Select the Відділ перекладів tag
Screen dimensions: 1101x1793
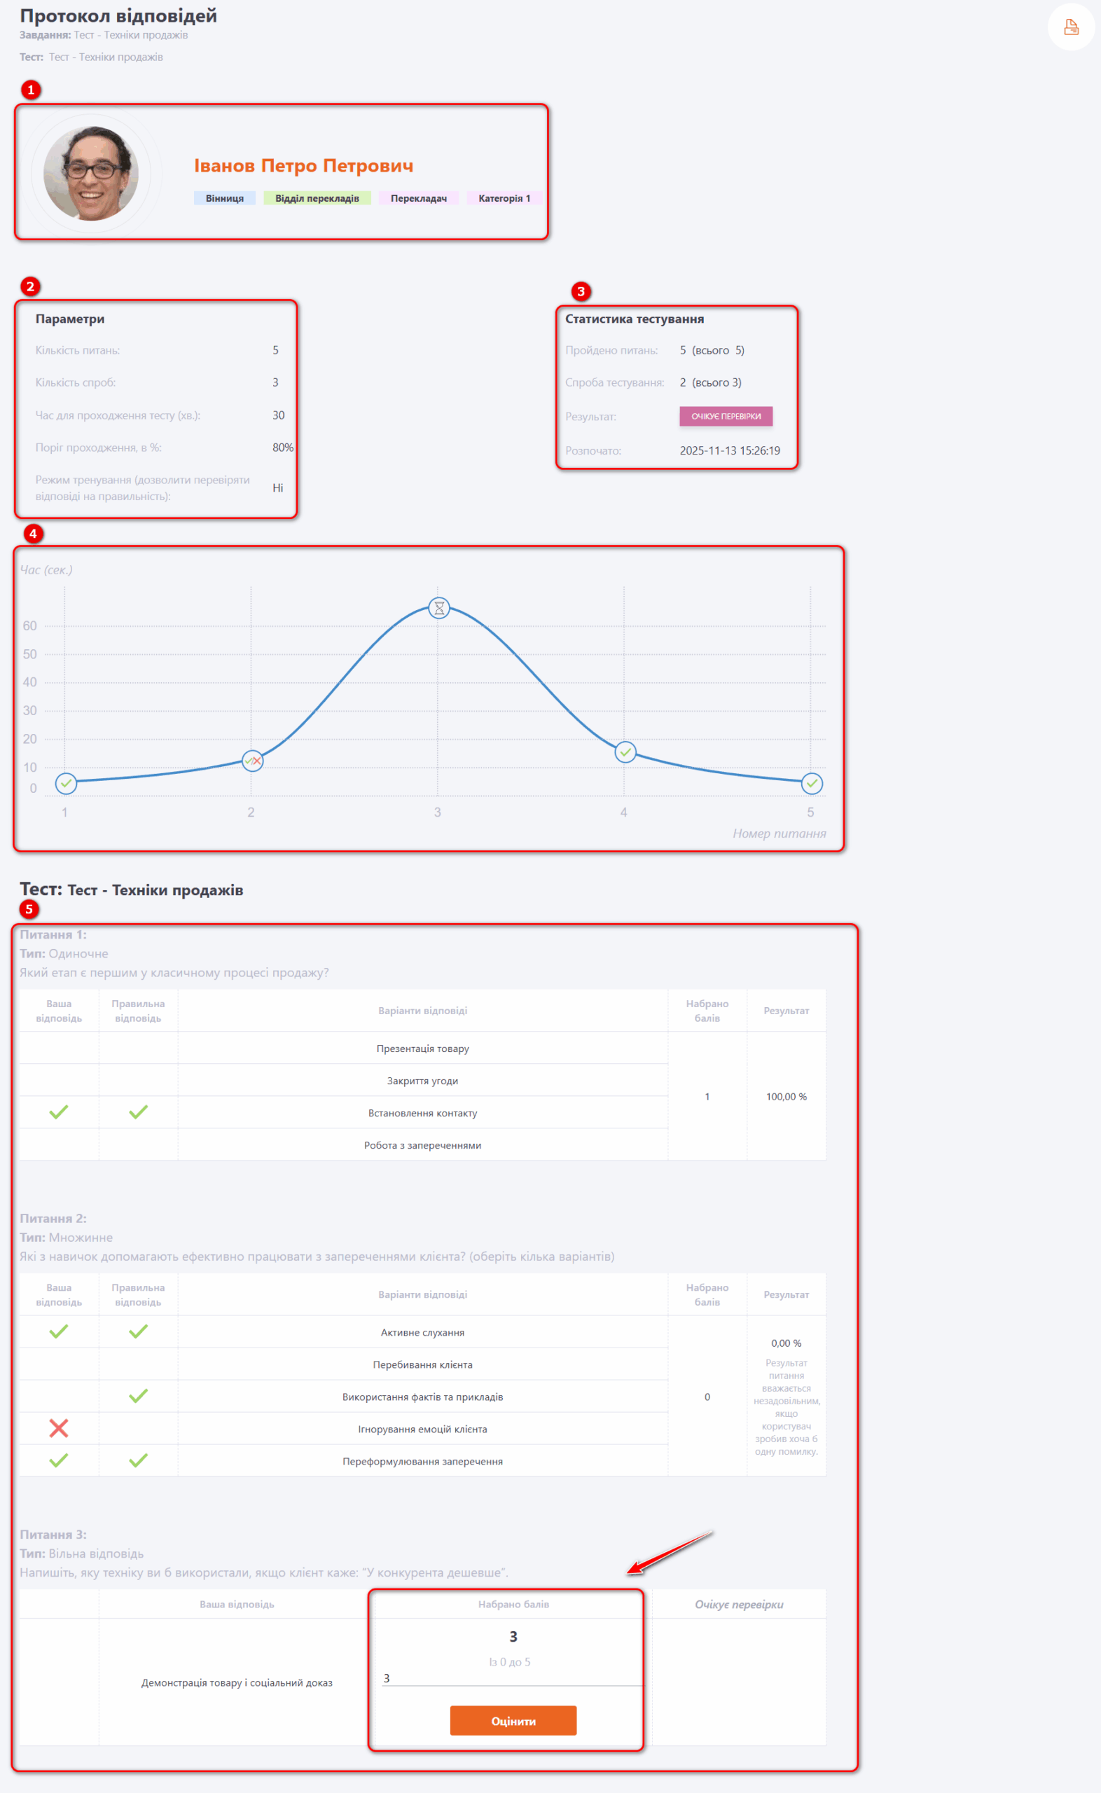pos(317,198)
